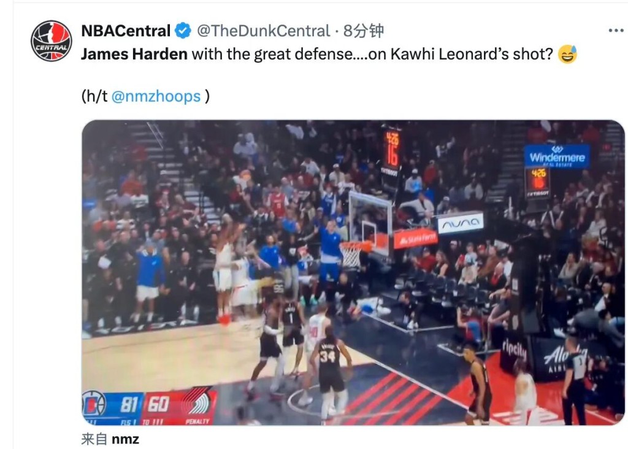Screen dimensions: 628x449
Task: Open the three-dot more options menu
Action: [616, 31]
